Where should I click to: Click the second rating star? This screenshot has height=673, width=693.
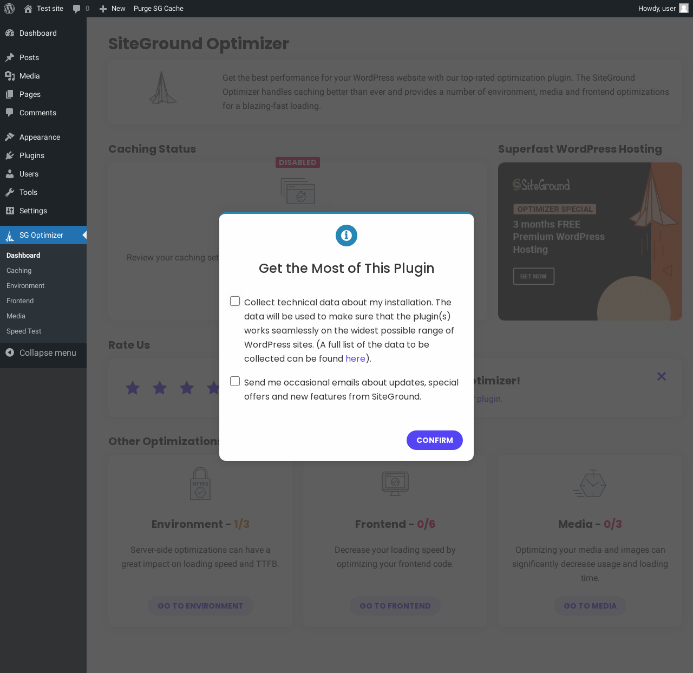160,388
